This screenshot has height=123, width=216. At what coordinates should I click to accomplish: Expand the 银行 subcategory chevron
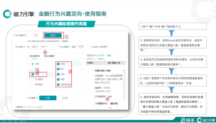coord(78,69)
